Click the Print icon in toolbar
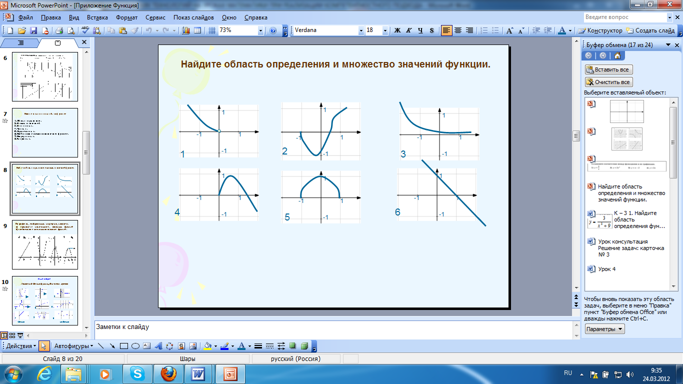Screen dimensions: 683x384 (x=59, y=30)
